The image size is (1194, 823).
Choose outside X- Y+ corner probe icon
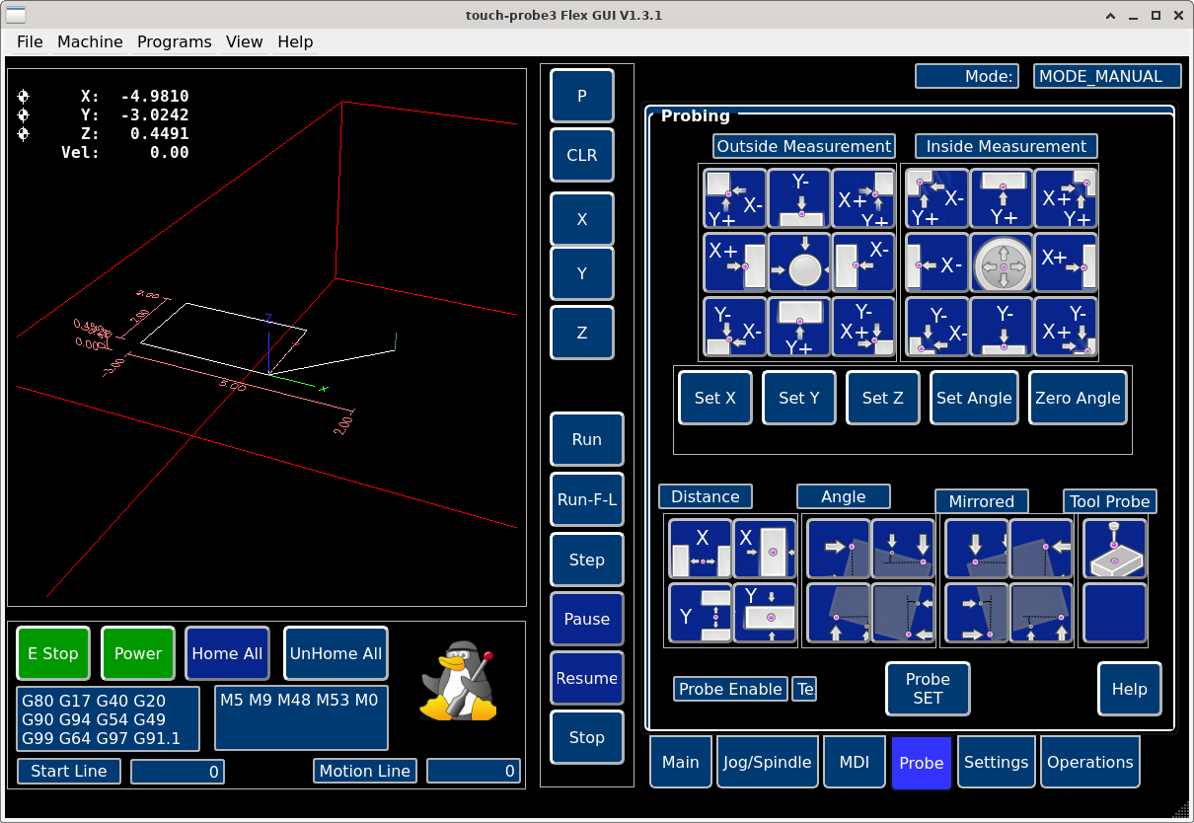tap(735, 198)
